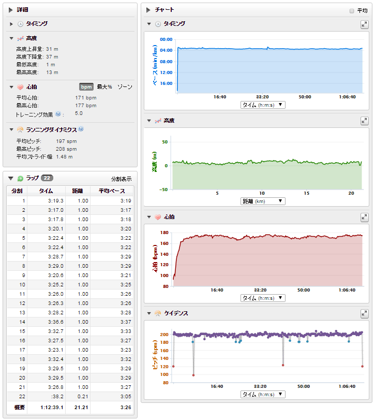Click help icon next to トレーニング効果

58,113
